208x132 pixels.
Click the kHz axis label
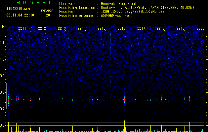coord(3,27)
